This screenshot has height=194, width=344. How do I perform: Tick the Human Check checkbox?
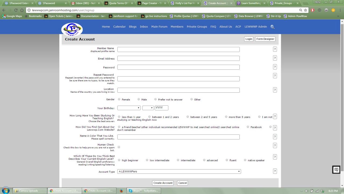(x=119, y=147)
